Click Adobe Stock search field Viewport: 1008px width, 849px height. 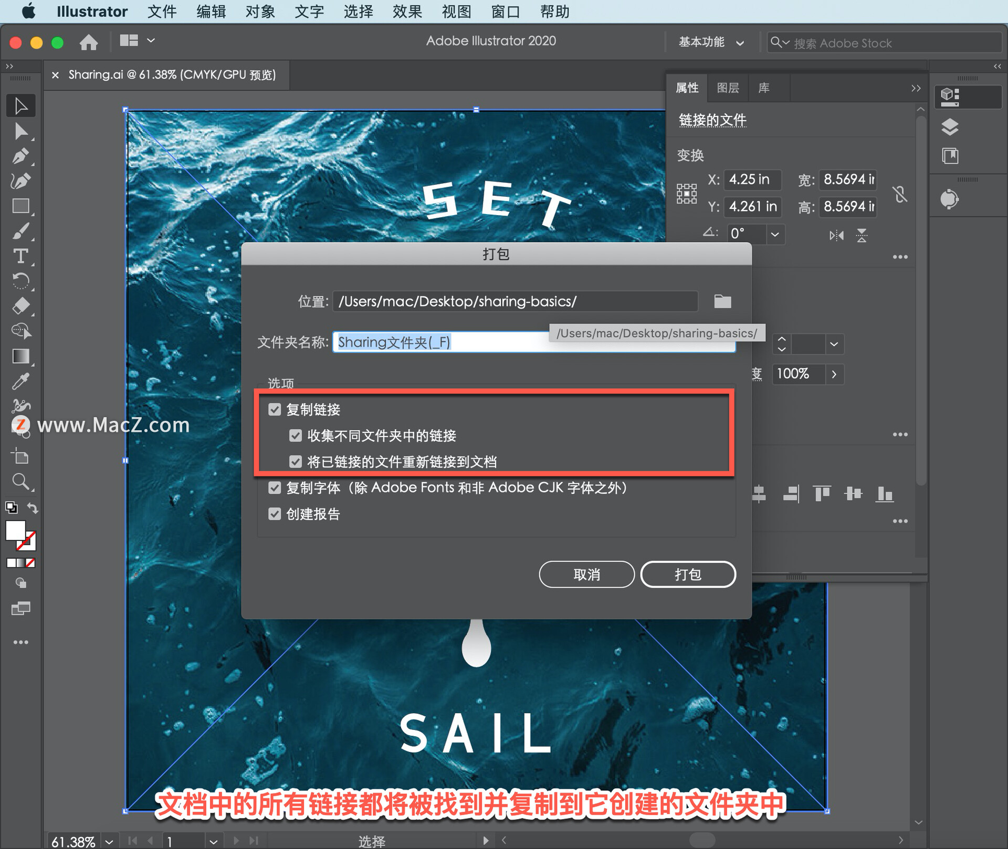coord(884,43)
